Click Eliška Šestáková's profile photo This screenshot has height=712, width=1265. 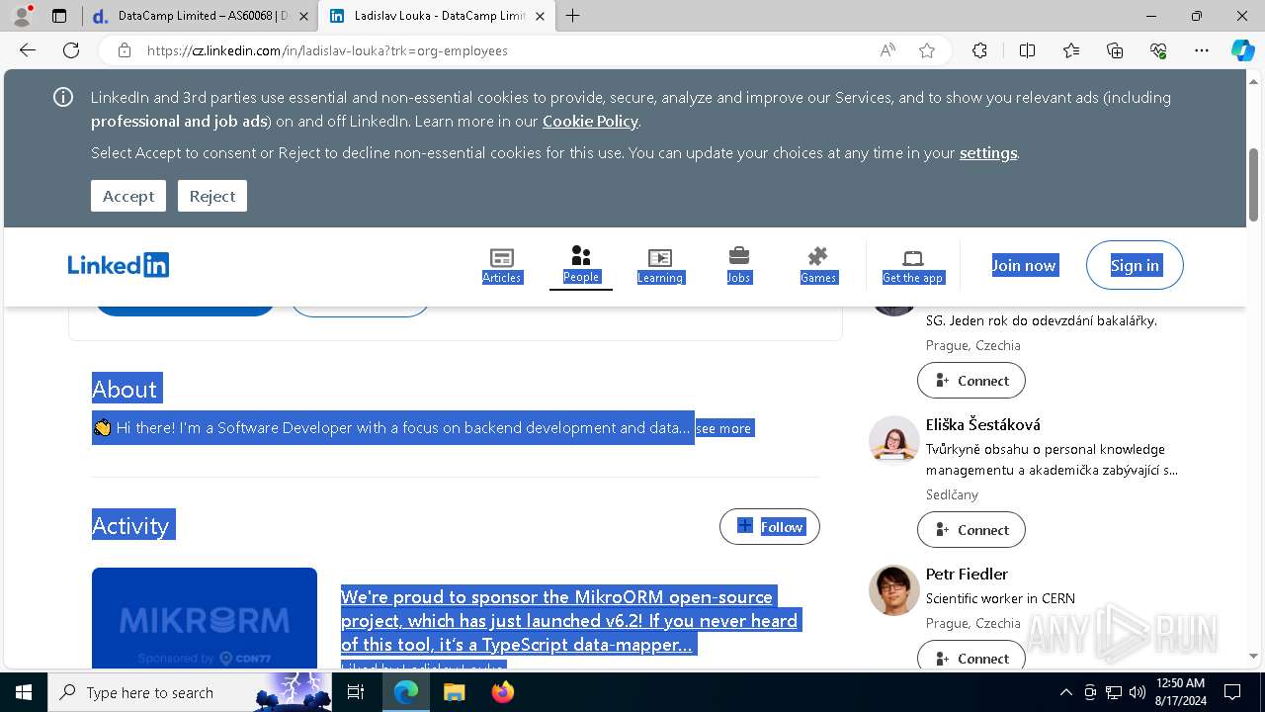pos(894,440)
